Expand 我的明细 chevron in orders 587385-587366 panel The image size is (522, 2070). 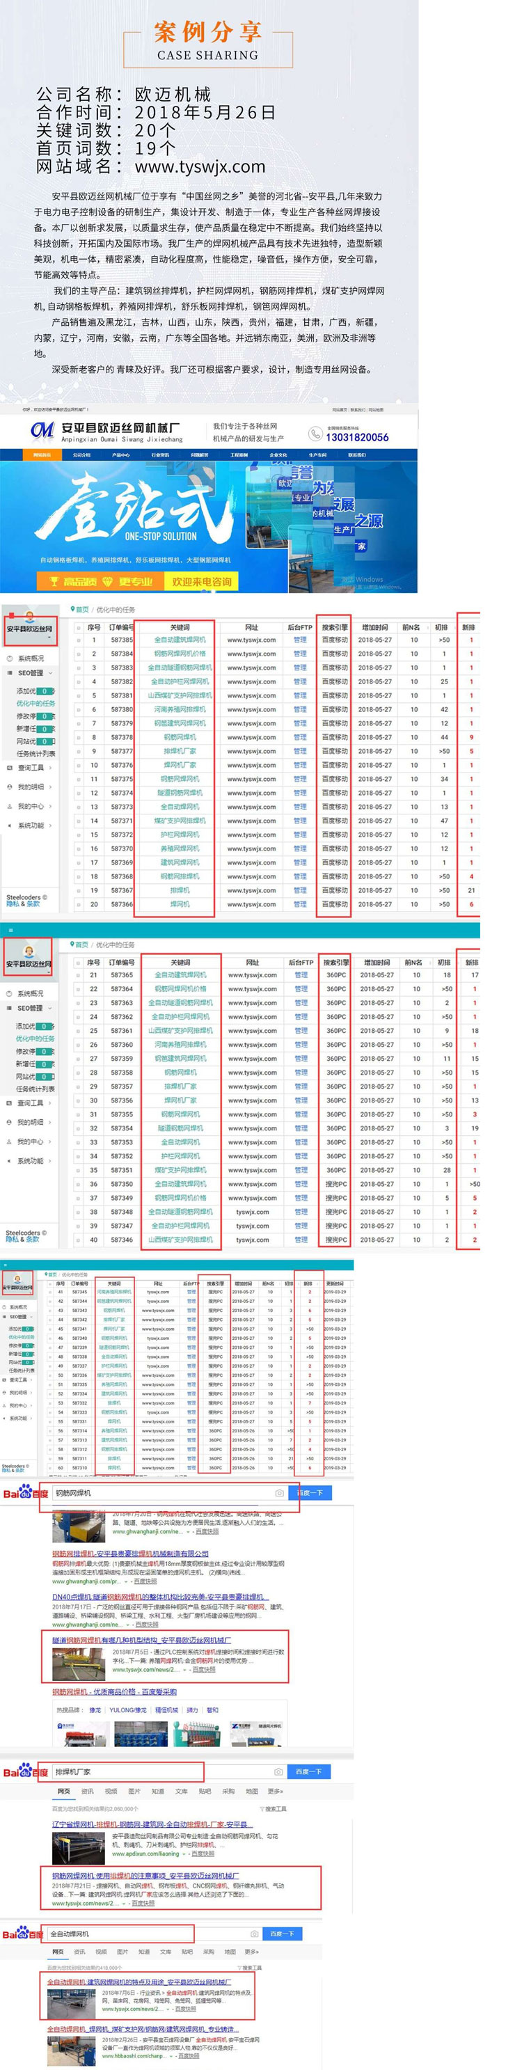[50, 787]
